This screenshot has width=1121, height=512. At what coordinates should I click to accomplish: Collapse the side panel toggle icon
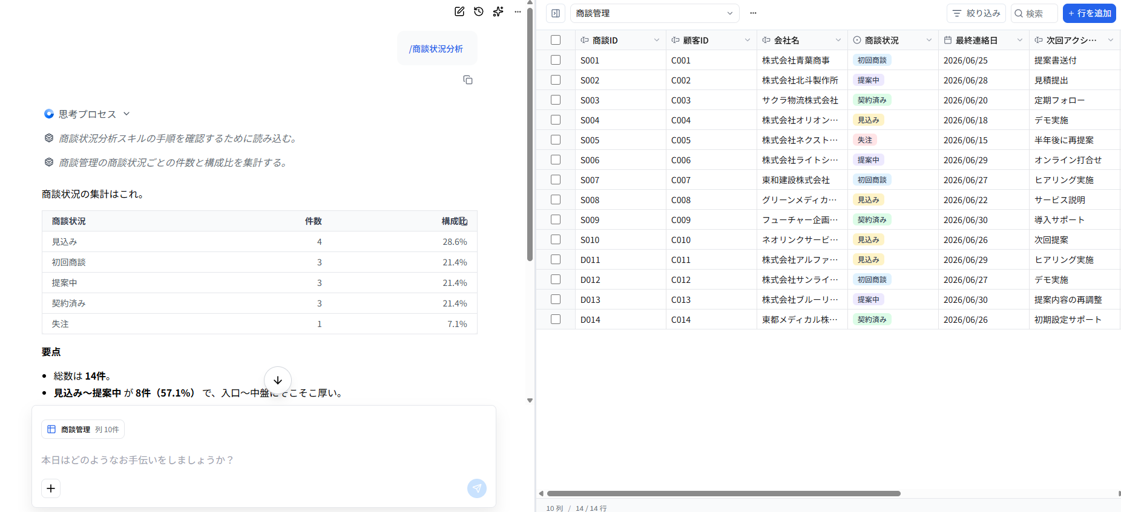tap(556, 13)
